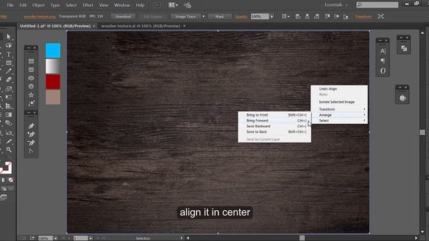
Task: Select the Eraser tool in toolbox
Action: [x=9, y=80]
